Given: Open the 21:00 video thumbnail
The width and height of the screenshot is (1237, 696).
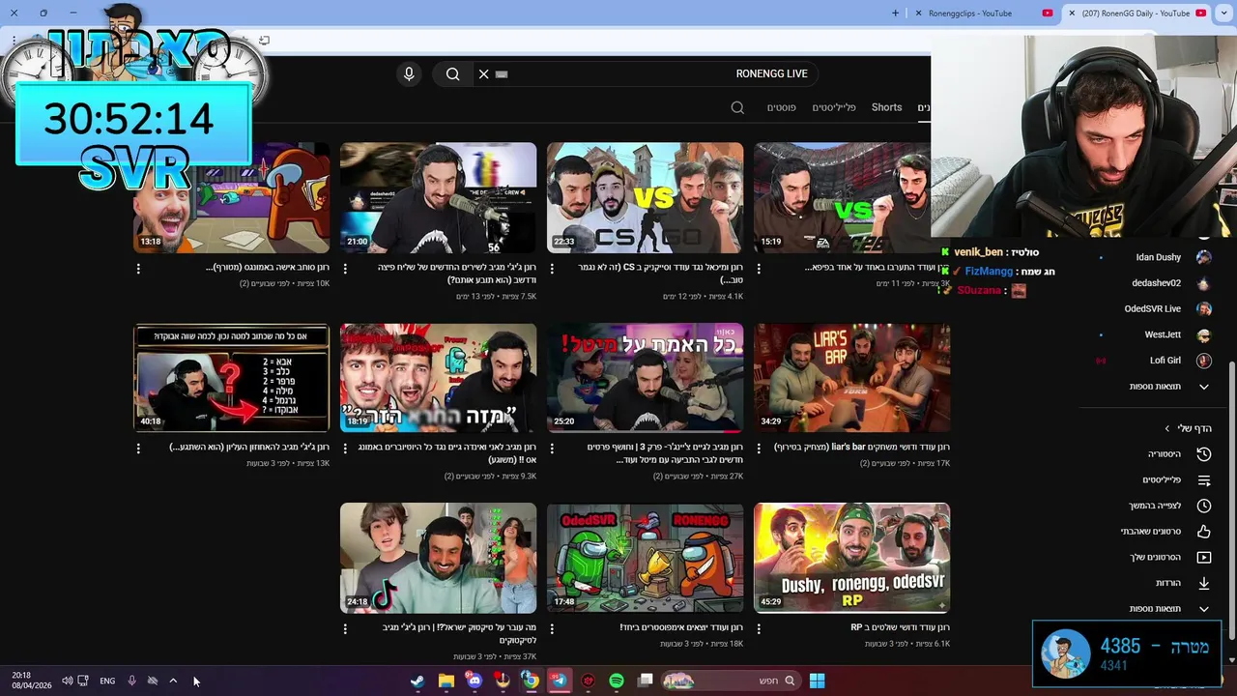Looking at the screenshot, I should click(x=438, y=198).
